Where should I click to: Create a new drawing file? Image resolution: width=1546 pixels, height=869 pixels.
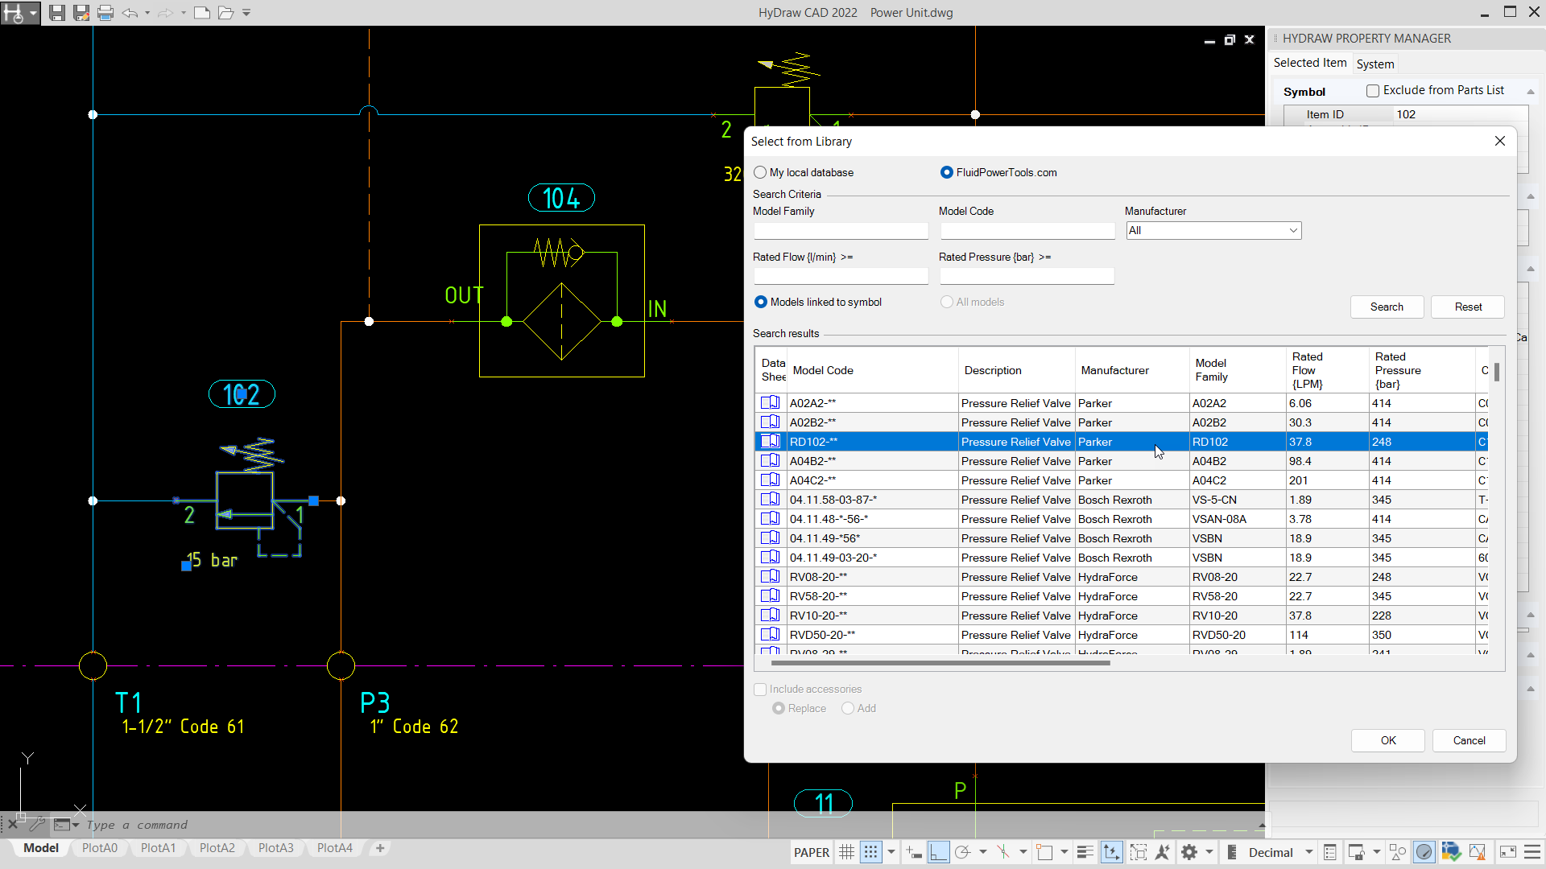point(202,13)
